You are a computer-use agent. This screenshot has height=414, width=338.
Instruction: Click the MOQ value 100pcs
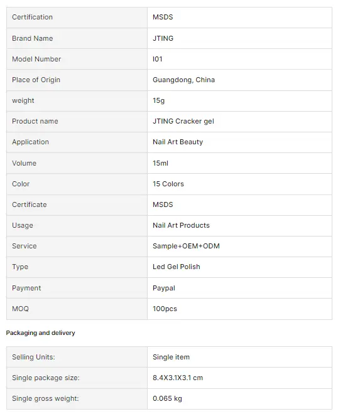(x=165, y=309)
